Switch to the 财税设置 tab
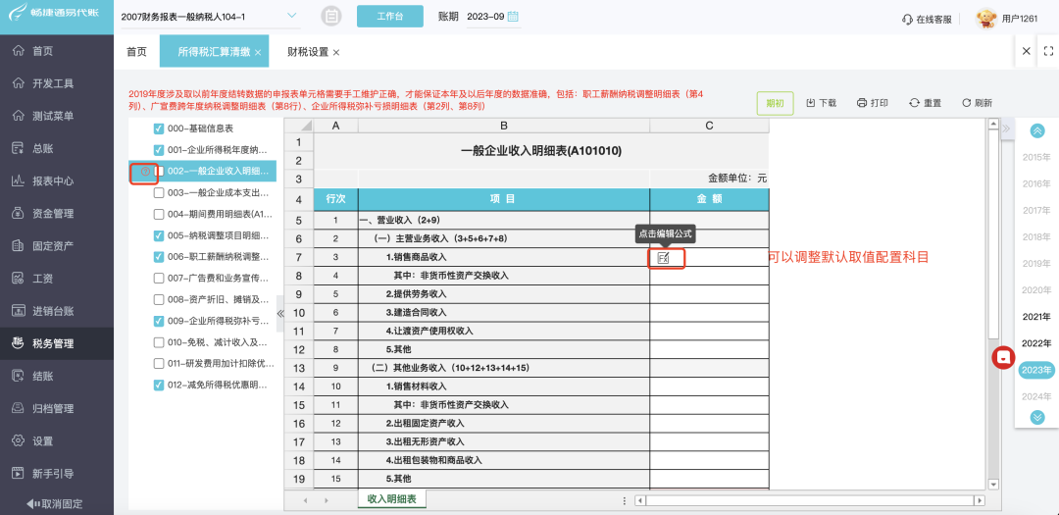1059x515 pixels. coord(308,52)
